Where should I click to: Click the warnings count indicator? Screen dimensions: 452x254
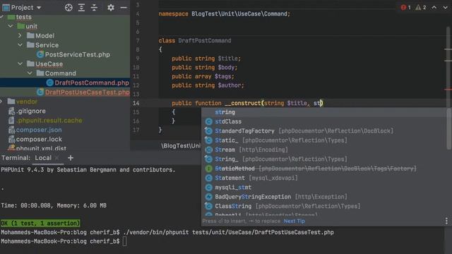click(421, 8)
